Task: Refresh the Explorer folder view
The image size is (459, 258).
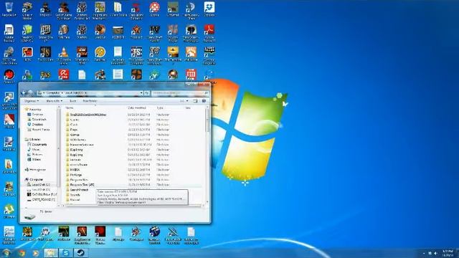Action: (x=147, y=93)
